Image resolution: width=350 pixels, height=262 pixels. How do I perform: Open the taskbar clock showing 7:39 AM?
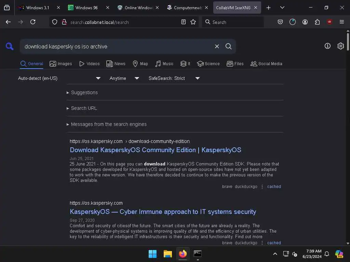(312, 254)
